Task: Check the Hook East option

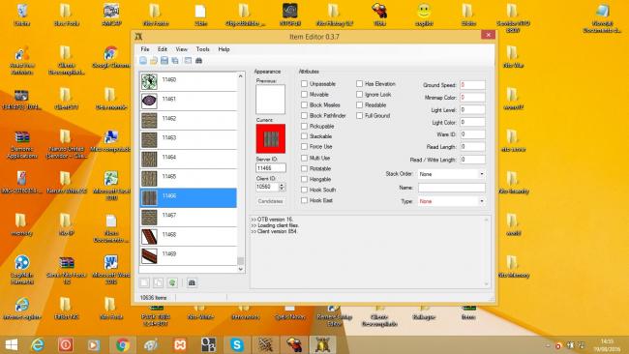Action: [x=304, y=200]
